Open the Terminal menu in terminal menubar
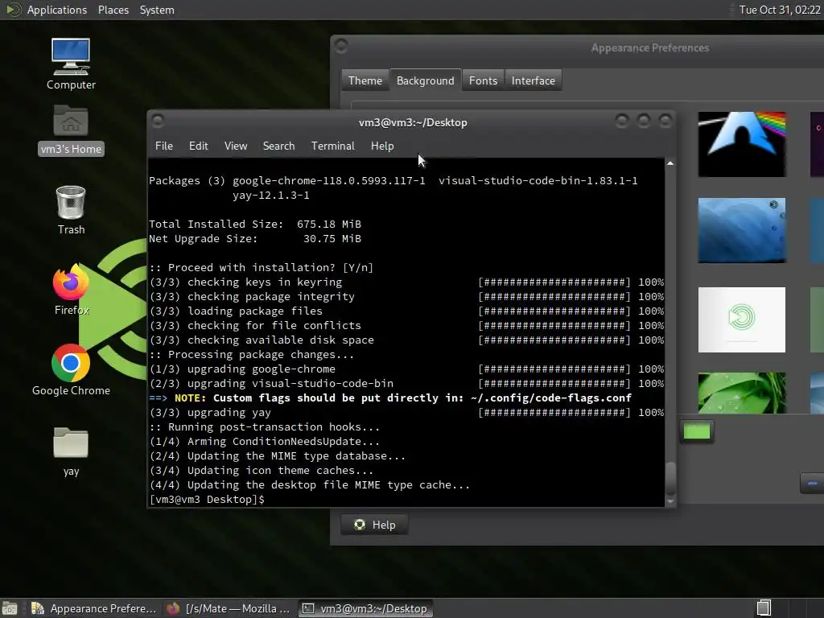Image resolution: width=824 pixels, height=618 pixels. click(332, 146)
